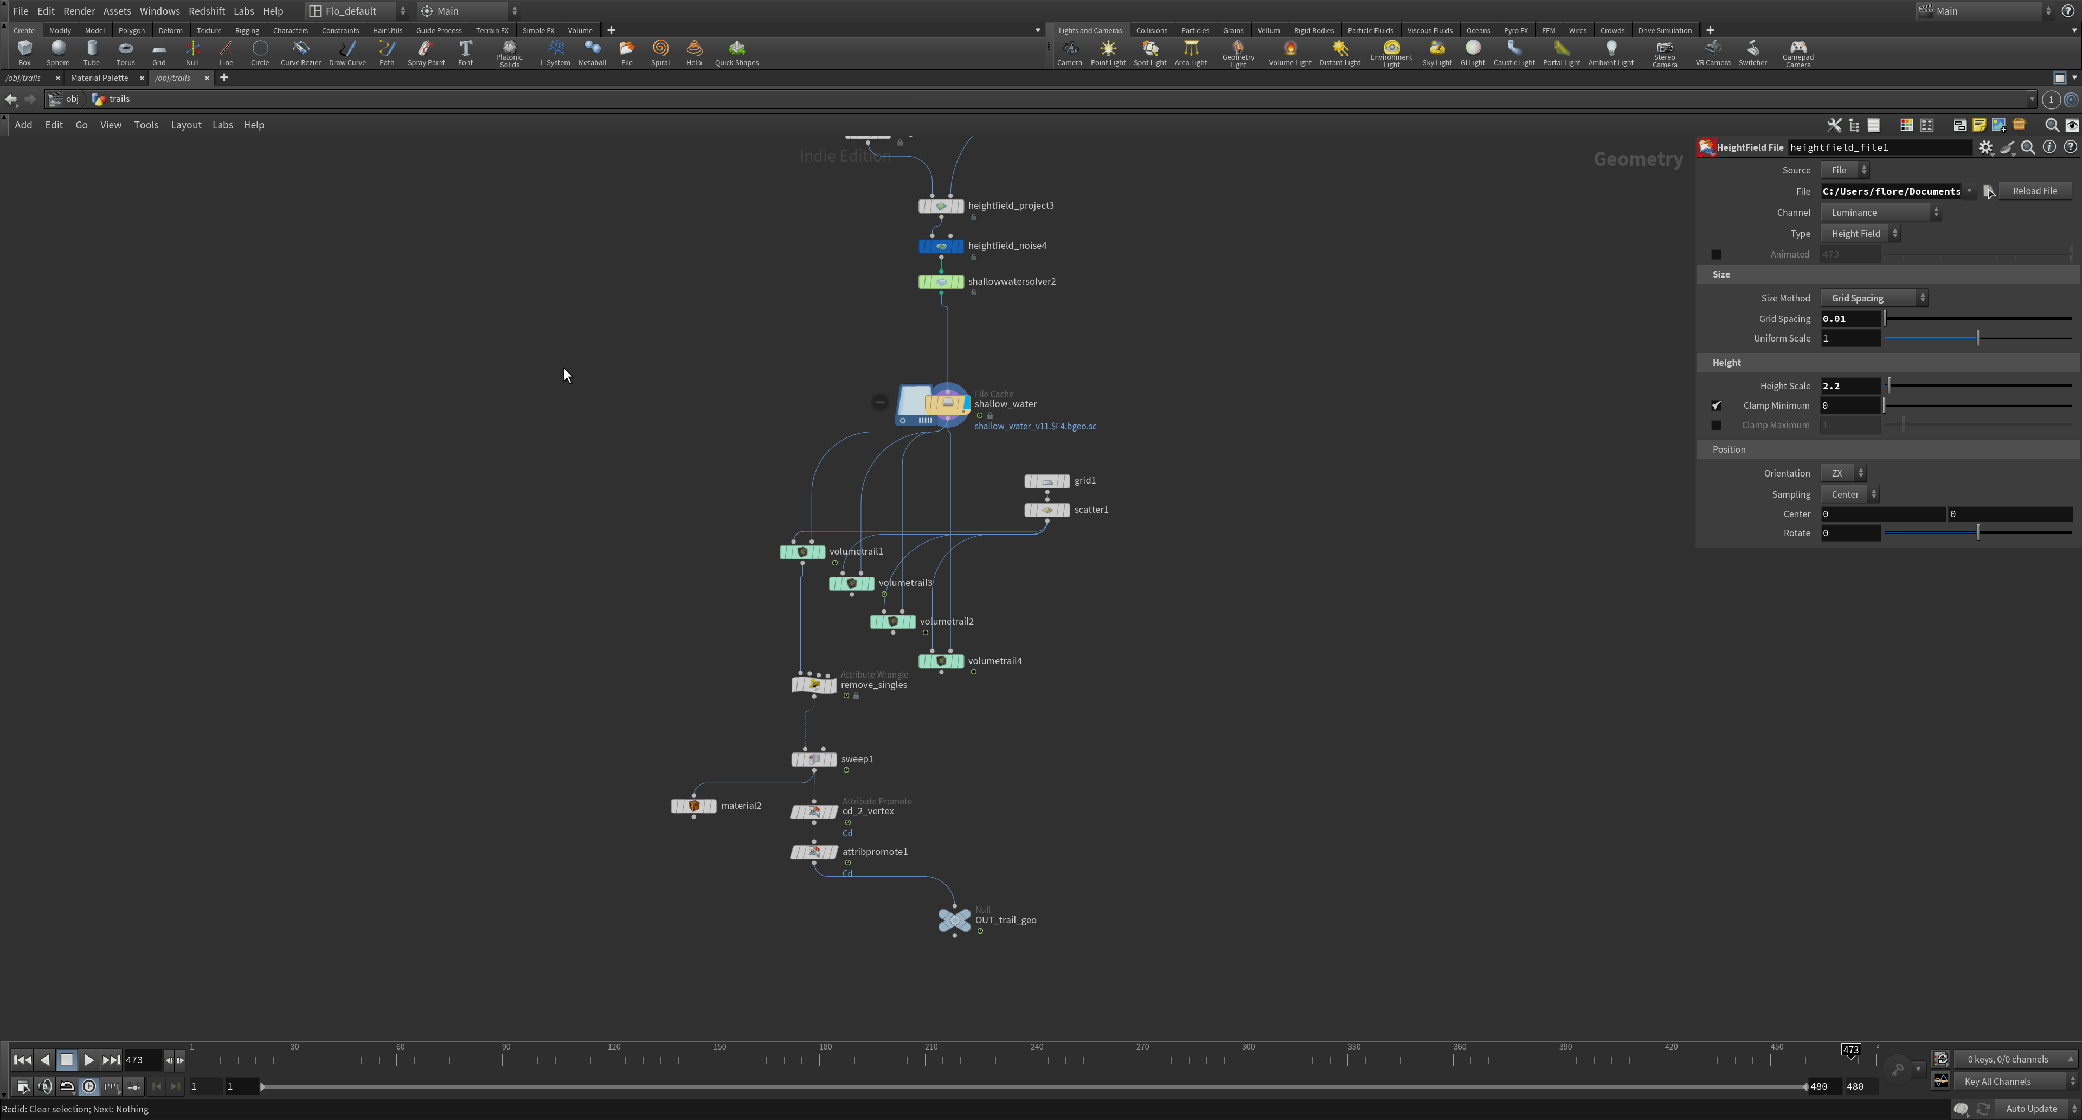Image resolution: width=2082 pixels, height=1120 pixels.
Task: Open the parameter gear settings menu
Action: [x=1985, y=147]
